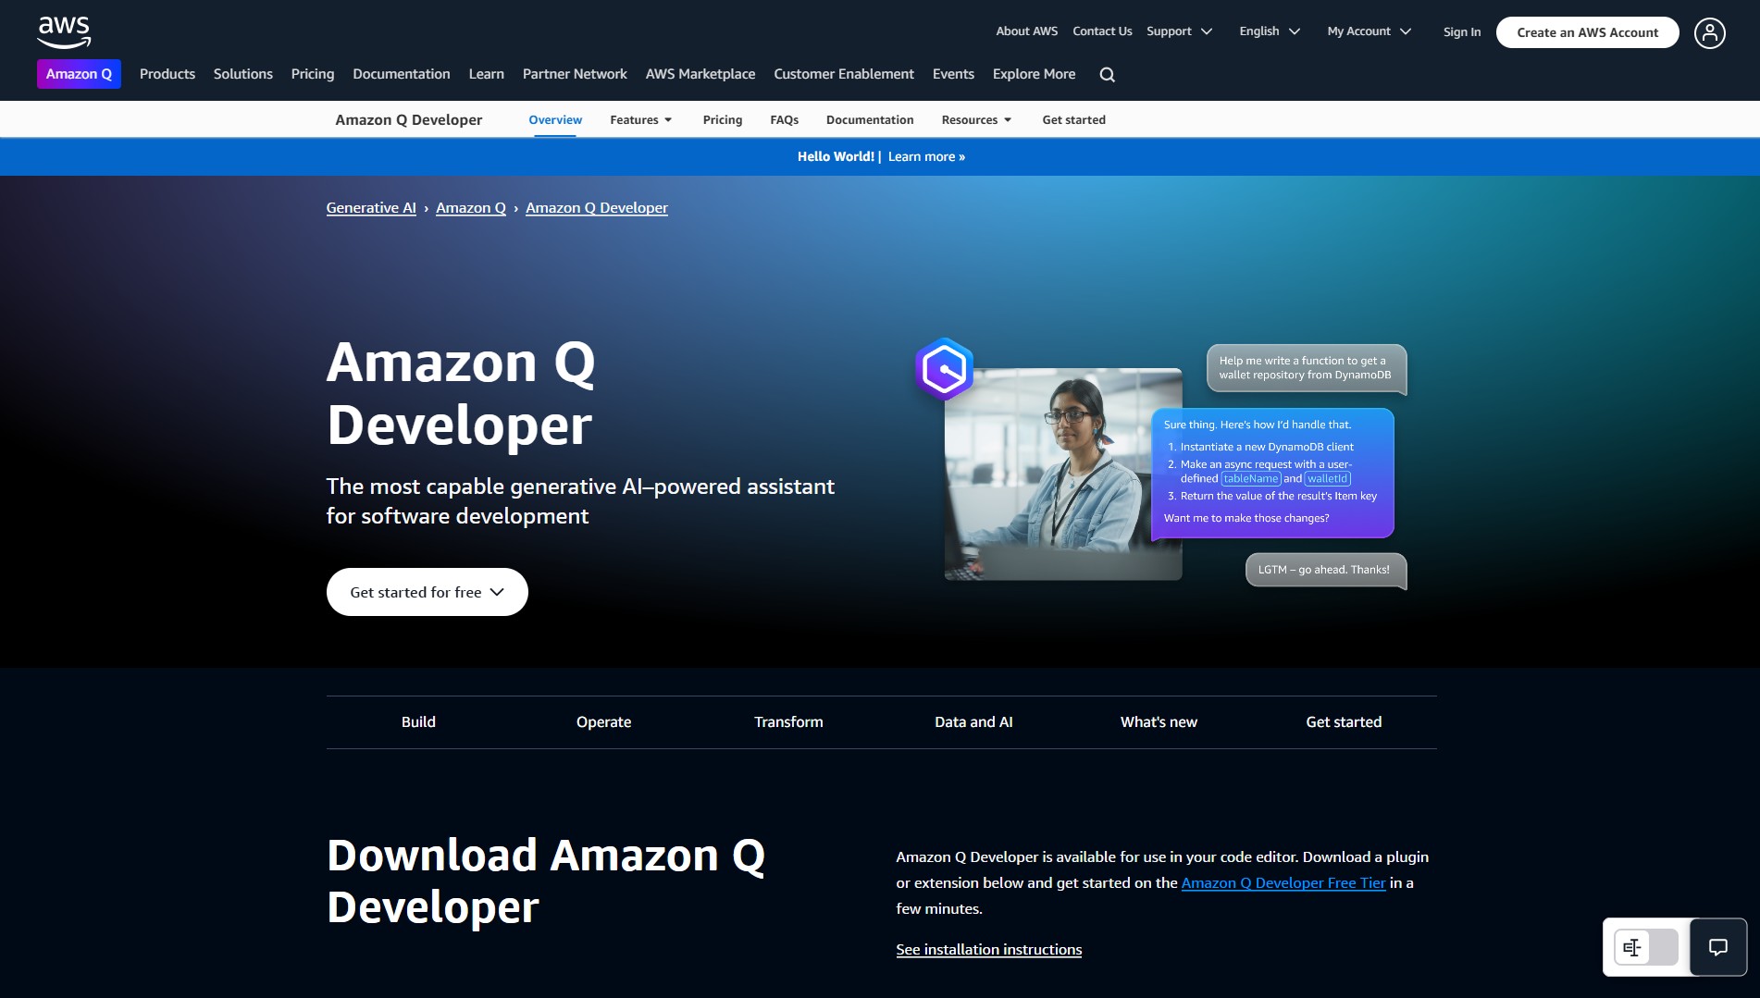Jump to Get started page section
1760x998 pixels.
pyautogui.click(x=1344, y=722)
